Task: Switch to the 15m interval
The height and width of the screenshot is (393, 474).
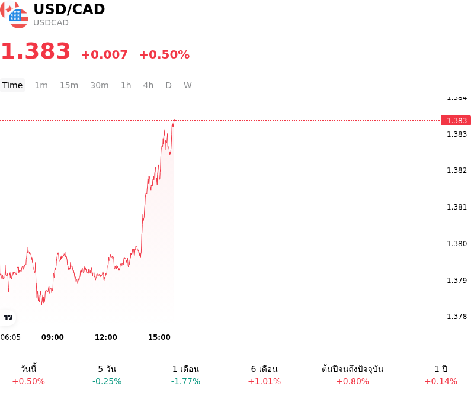Action: click(x=69, y=85)
